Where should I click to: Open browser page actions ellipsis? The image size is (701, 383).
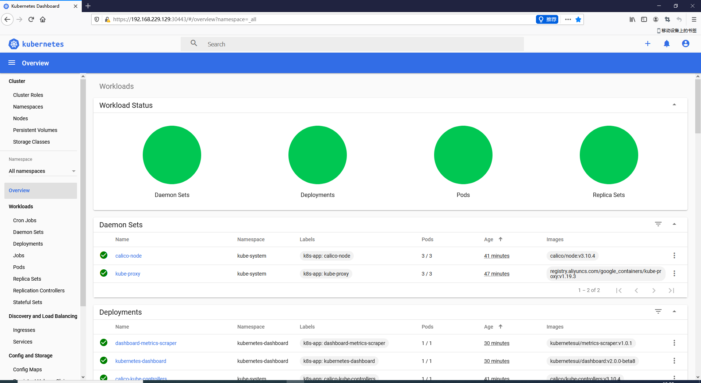(x=568, y=19)
